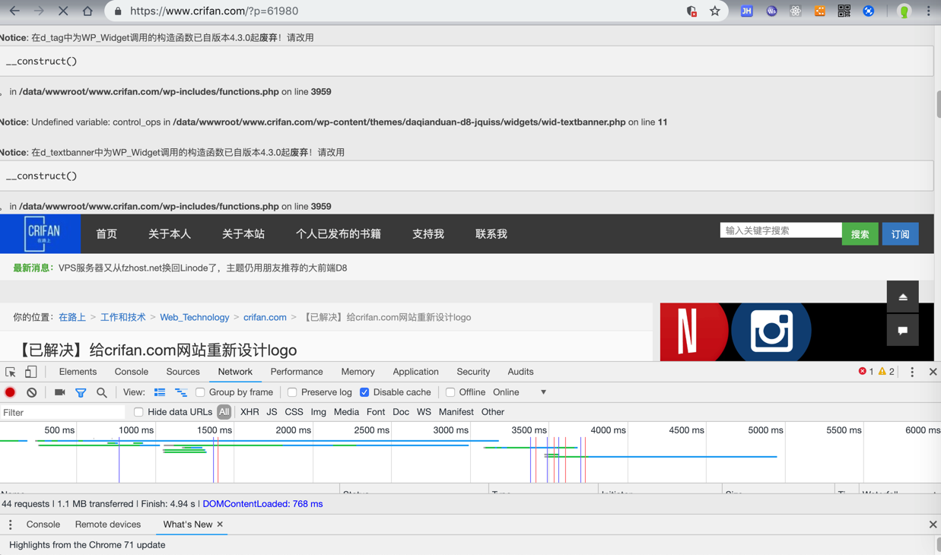This screenshot has height=555, width=941.
Task: Open network search magnifier icon
Action: click(x=101, y=392)
